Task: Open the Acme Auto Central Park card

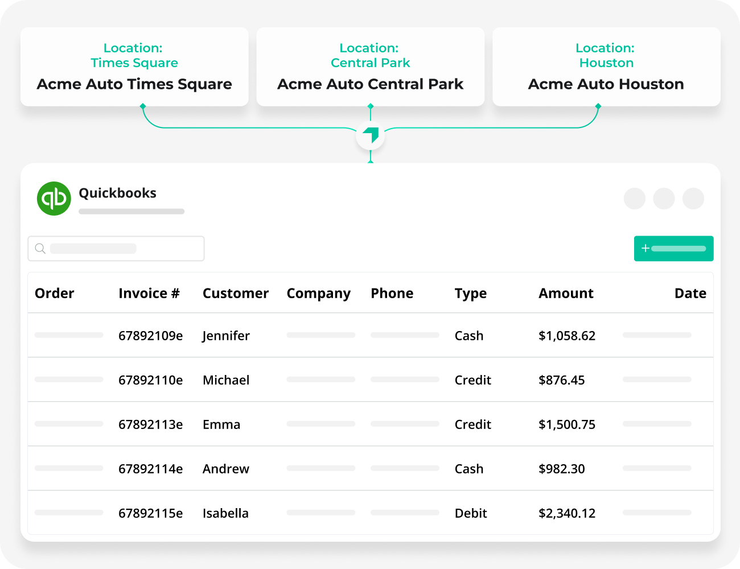Action: point(371,67)
